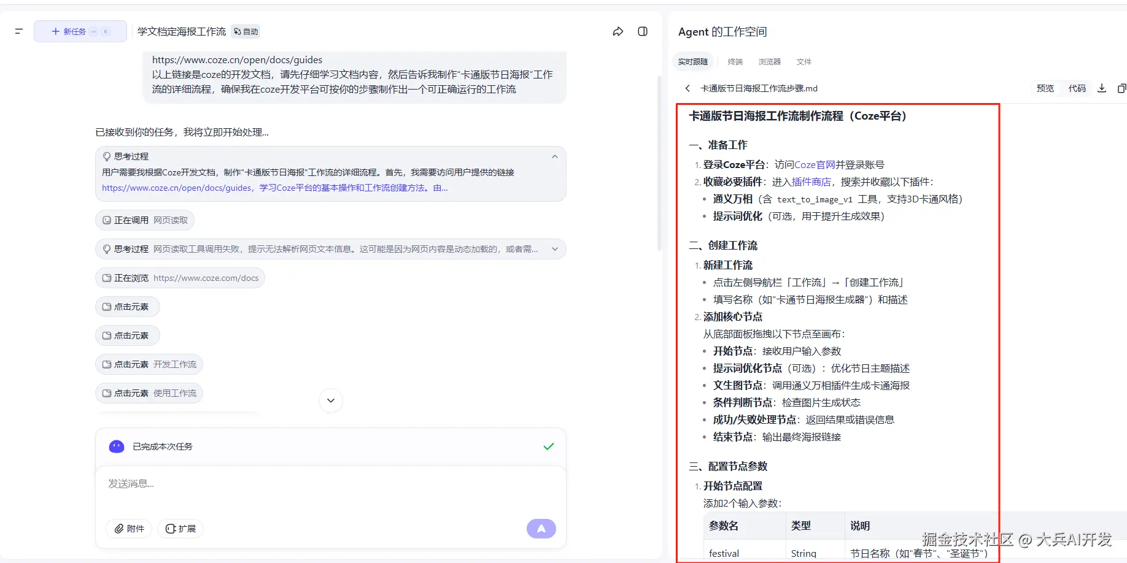The width and height of the screenshot is (1127, 563).
Task: Click the round scroll-to-bottom chevron button
Action: (x=331, y=400)
